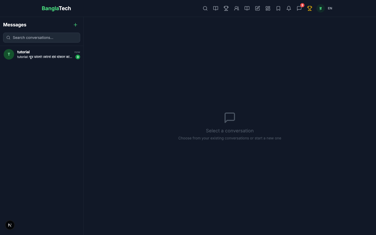
Task: Open the tutorial conversation
Action: pos(44,54)
